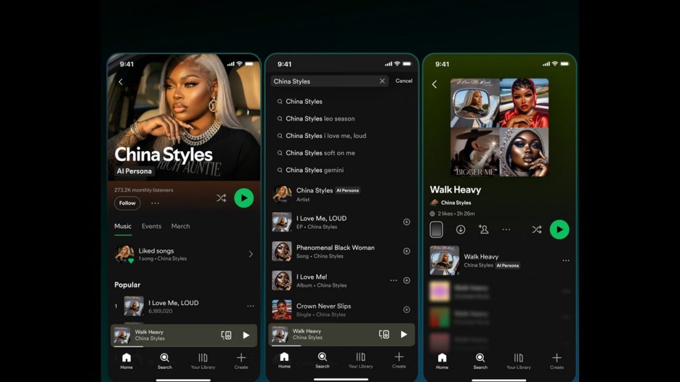Open device picker in artist page mini player
680x382 pixels.
226,335
